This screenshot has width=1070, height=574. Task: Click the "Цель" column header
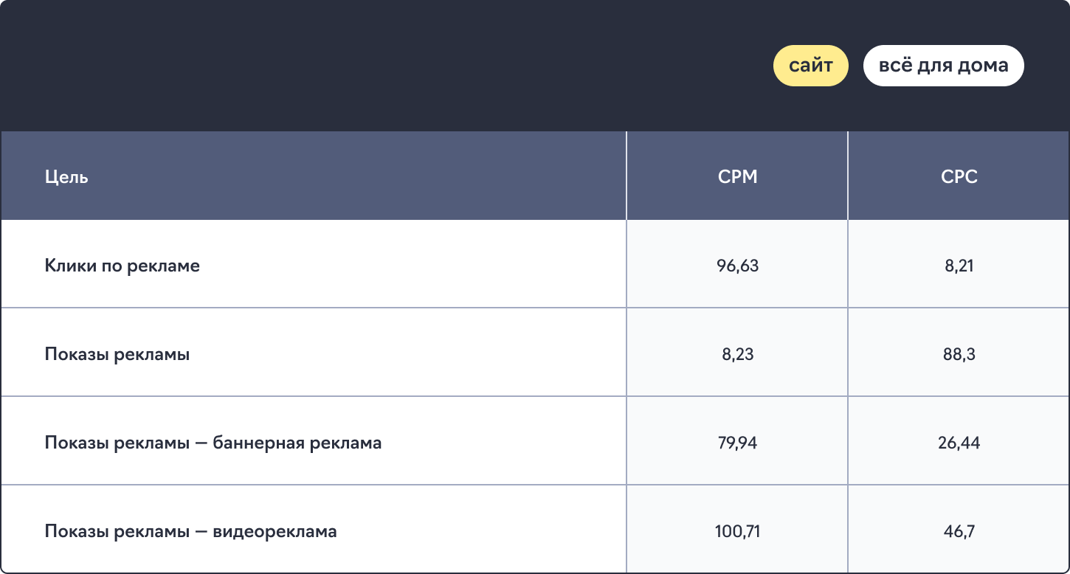tap(66, 177)
